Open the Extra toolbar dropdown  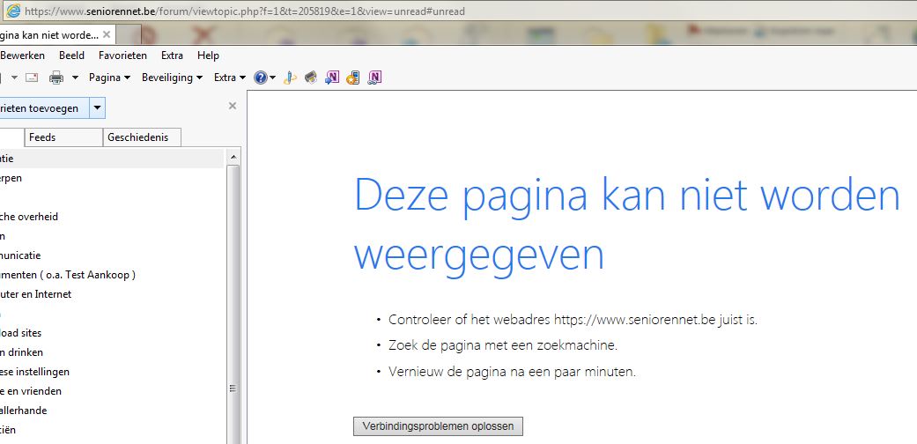tap(230, 78)
